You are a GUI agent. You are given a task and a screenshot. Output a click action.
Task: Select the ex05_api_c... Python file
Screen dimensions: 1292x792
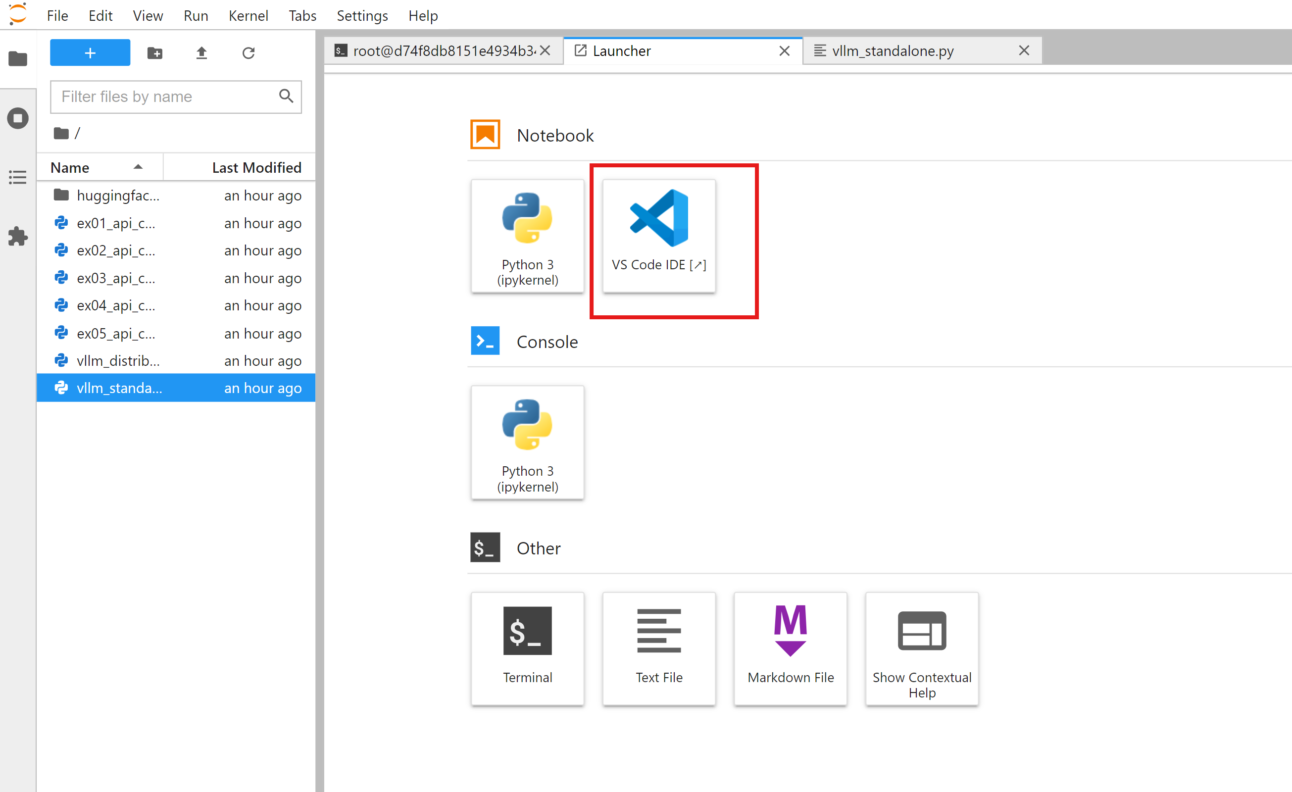[176, 334]
